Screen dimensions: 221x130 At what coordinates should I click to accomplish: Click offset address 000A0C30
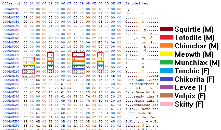tap(11, 9)
